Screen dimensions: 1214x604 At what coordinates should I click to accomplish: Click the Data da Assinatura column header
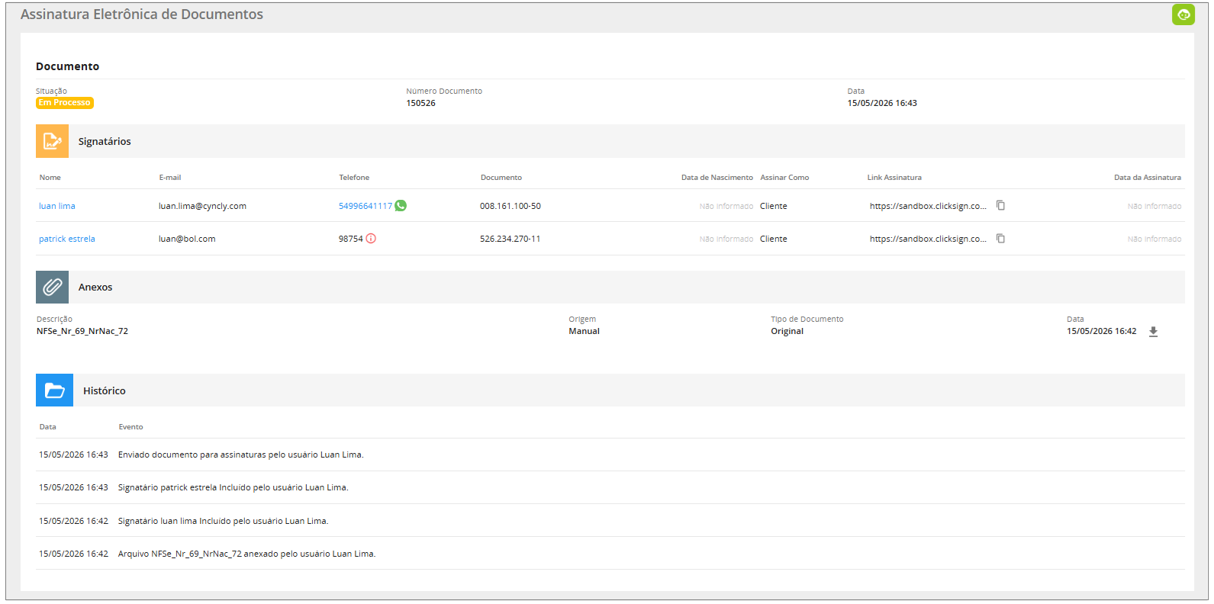pyautogui.click(x=1148, y=178)
